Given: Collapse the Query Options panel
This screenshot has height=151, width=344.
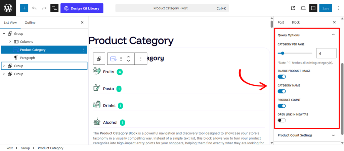Looking at the screenshot, I should (333, 35).
